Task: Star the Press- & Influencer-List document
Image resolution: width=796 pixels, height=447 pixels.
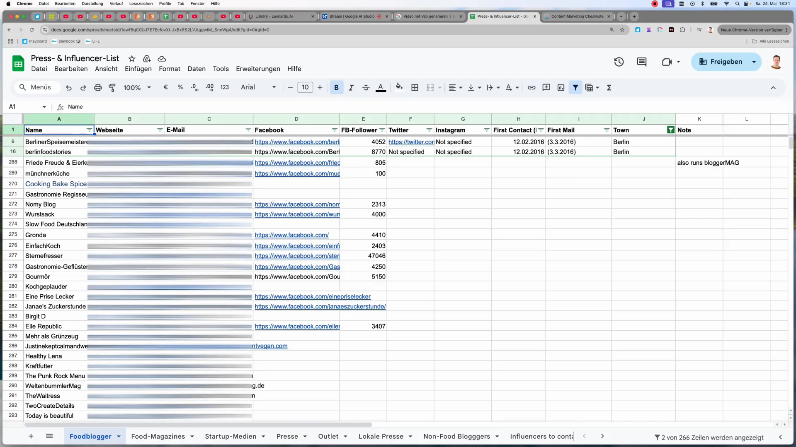Action: coord(132,59)
